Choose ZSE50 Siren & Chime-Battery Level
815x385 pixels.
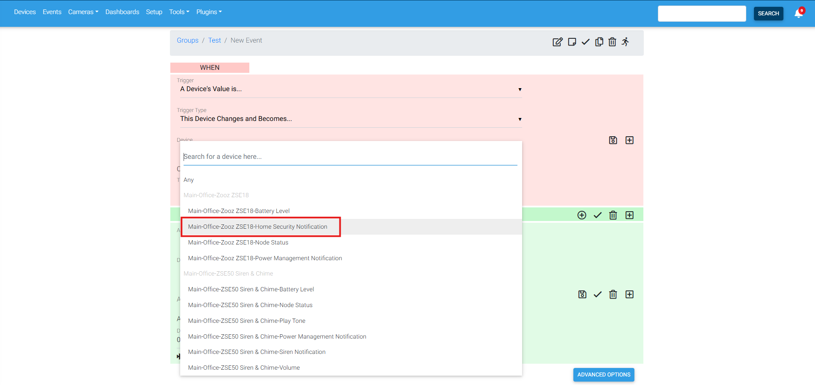pyautogui.click(x=351, y=289)
